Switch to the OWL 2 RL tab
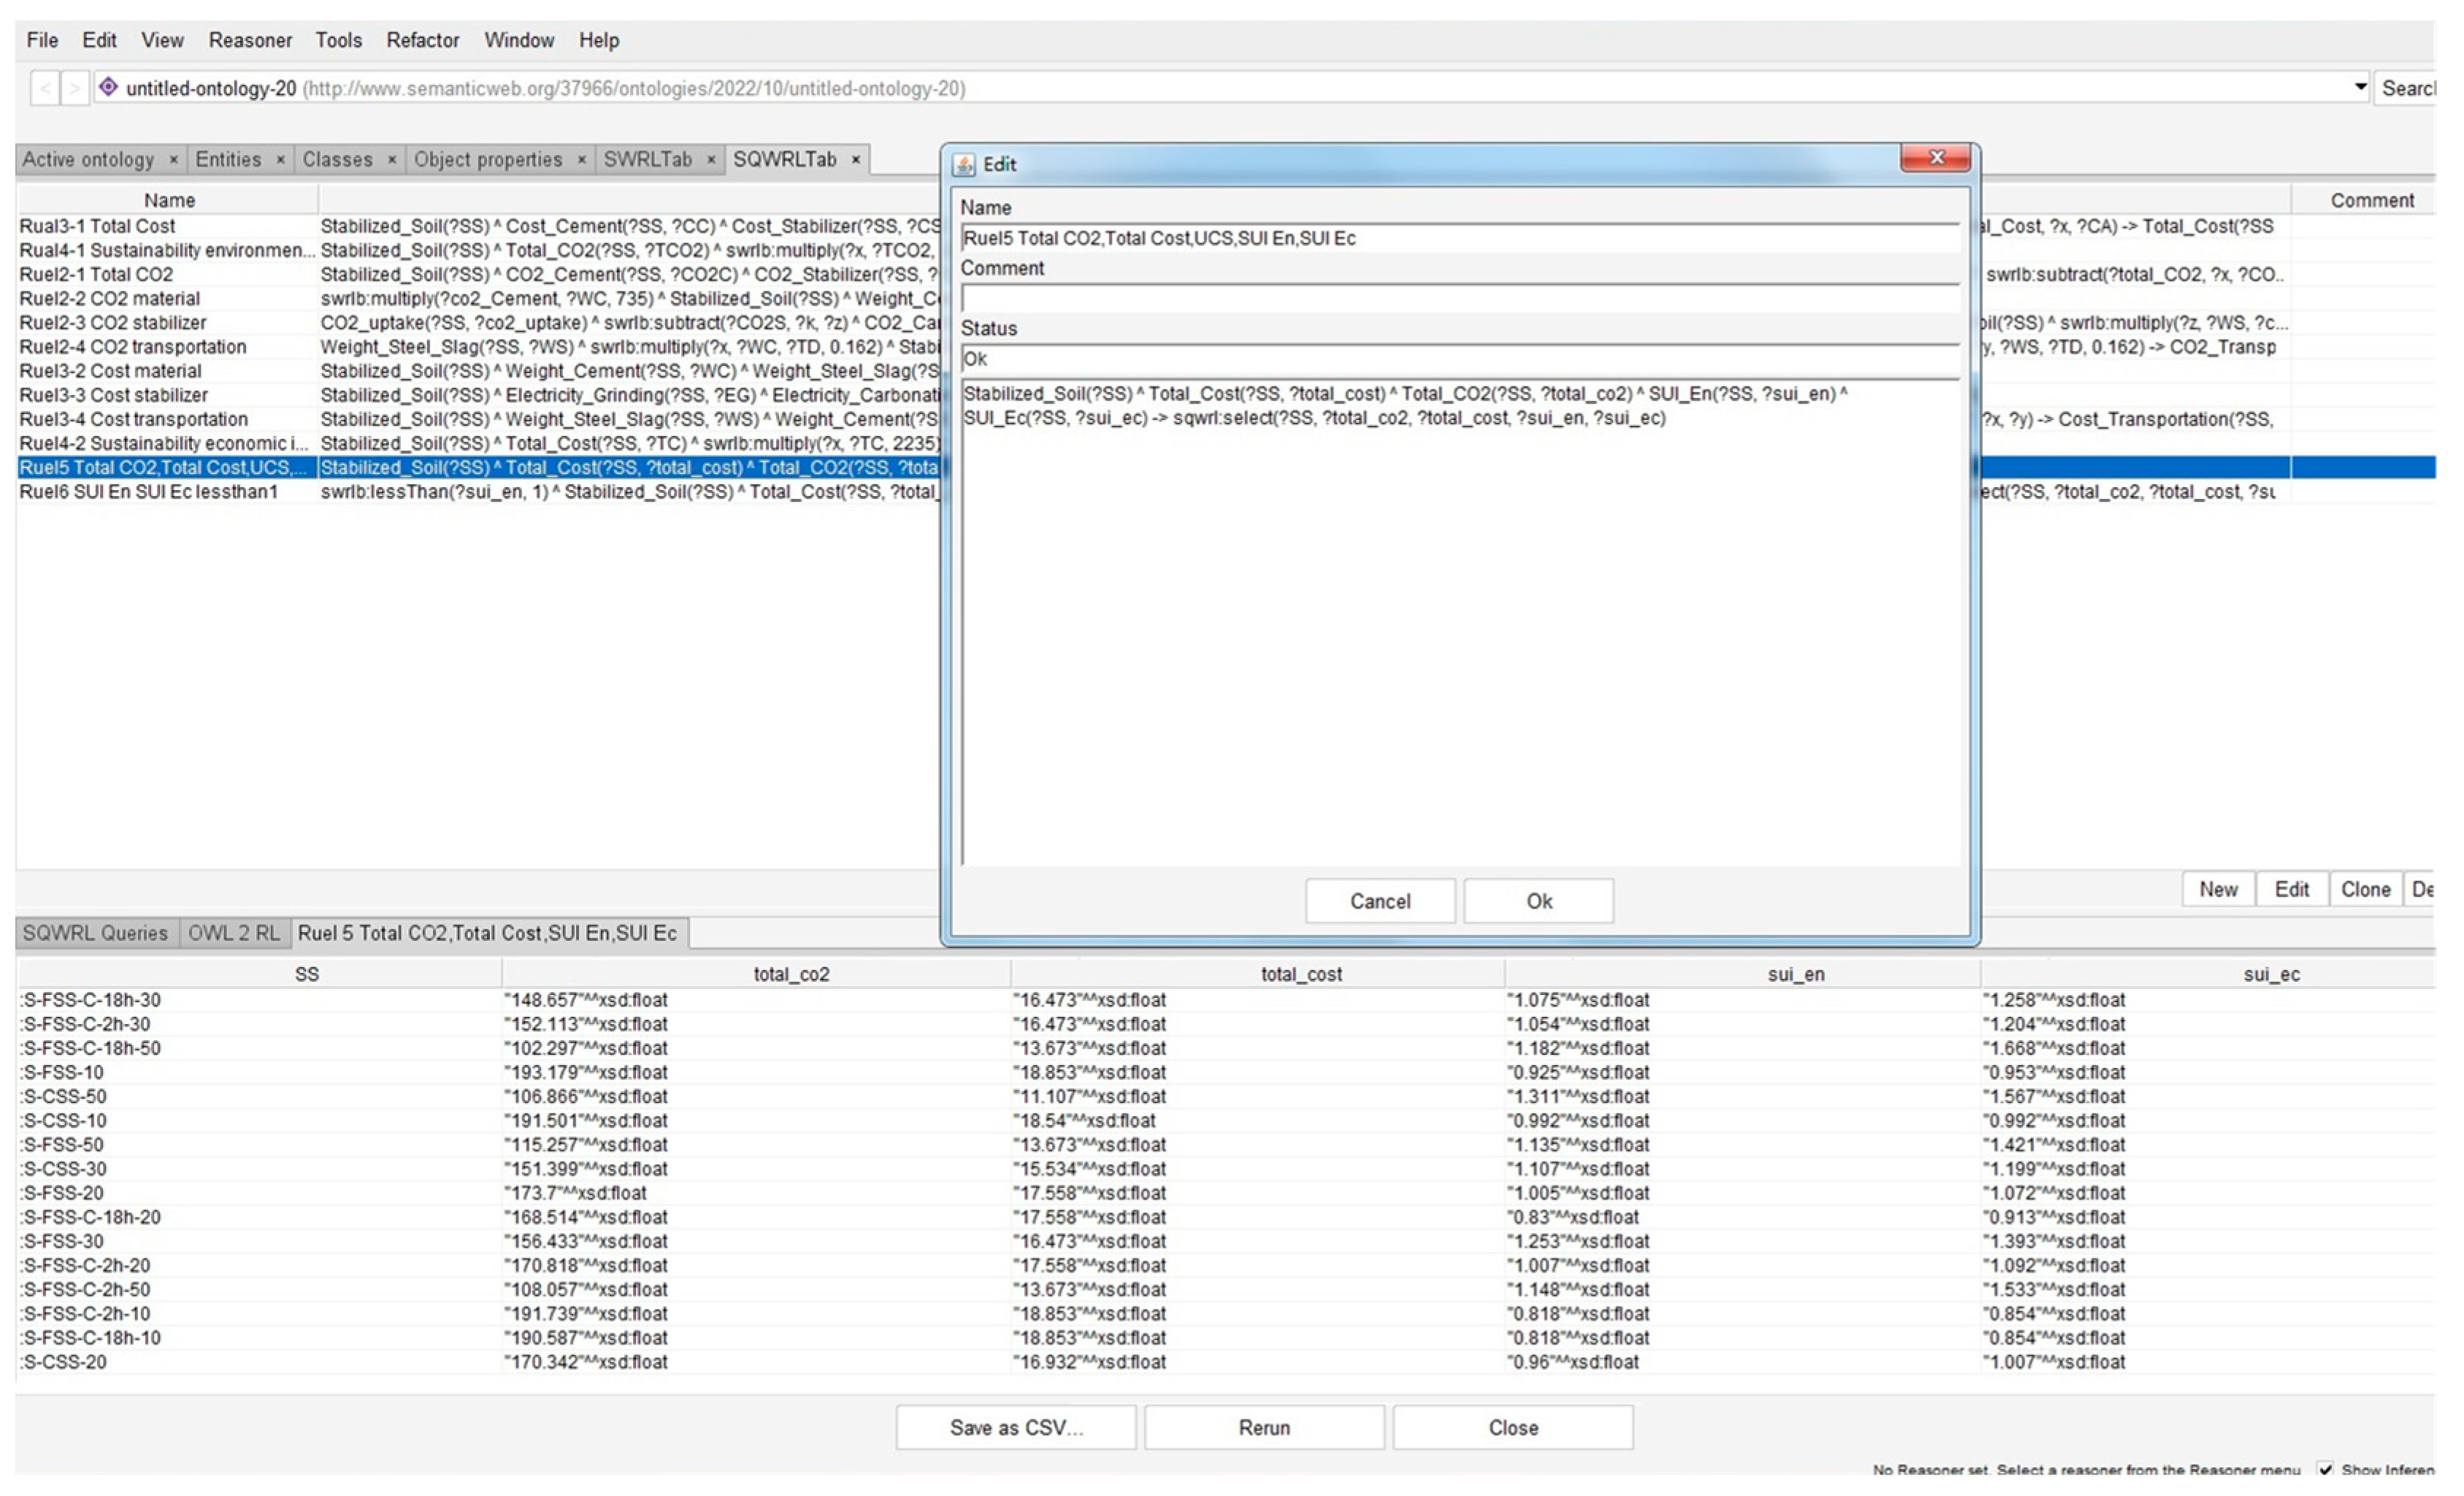 [x=234, y=934]
